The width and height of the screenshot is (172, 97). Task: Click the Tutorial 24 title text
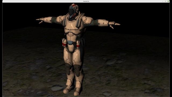[86, 1]
